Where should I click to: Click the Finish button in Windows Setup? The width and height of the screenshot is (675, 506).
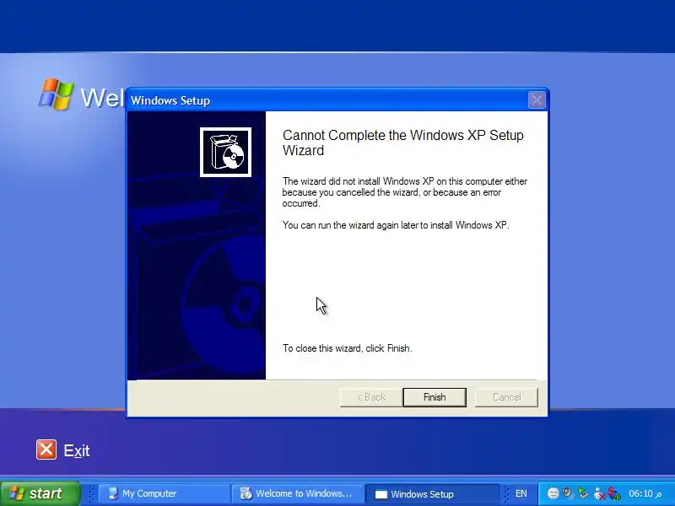pyautogui.click(x=435, y=397)
